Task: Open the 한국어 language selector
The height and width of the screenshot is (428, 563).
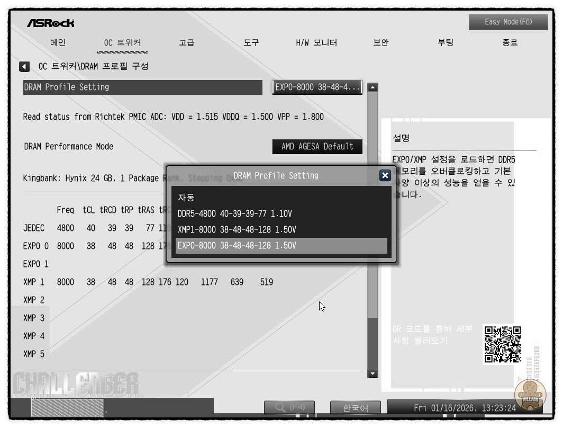Action: click(356, 408)
